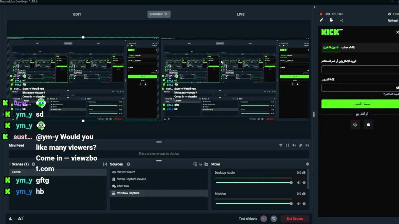This screenshot has height=224, width=399.
Task: Share the stream icon
Action: click(x=342, y=21)
